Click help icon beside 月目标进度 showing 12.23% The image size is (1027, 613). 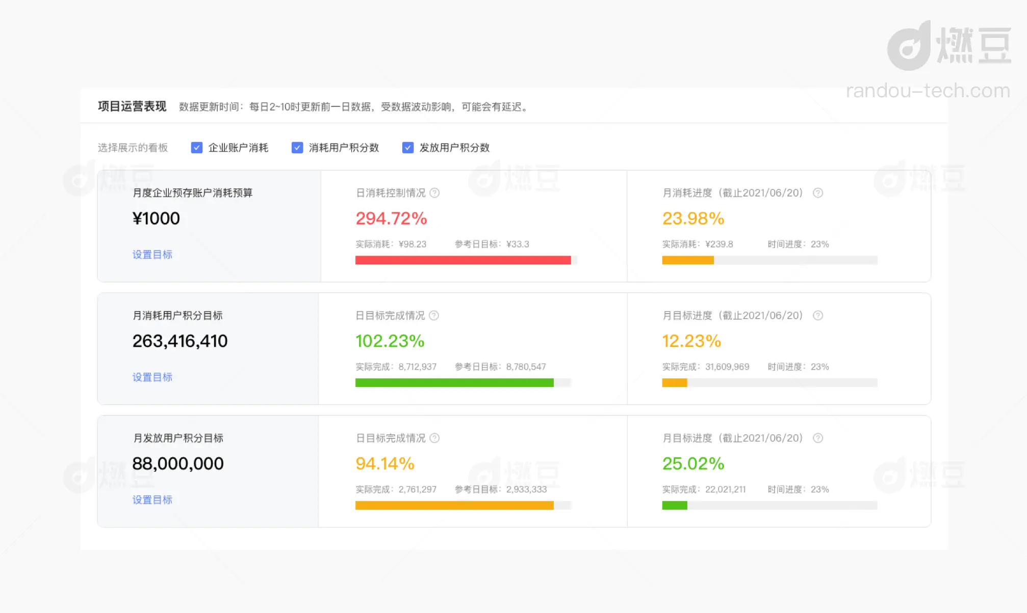click(x=817, y=316)
